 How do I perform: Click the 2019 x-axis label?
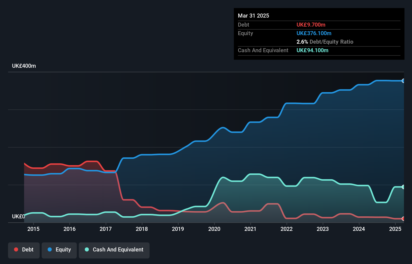(178, 229)
